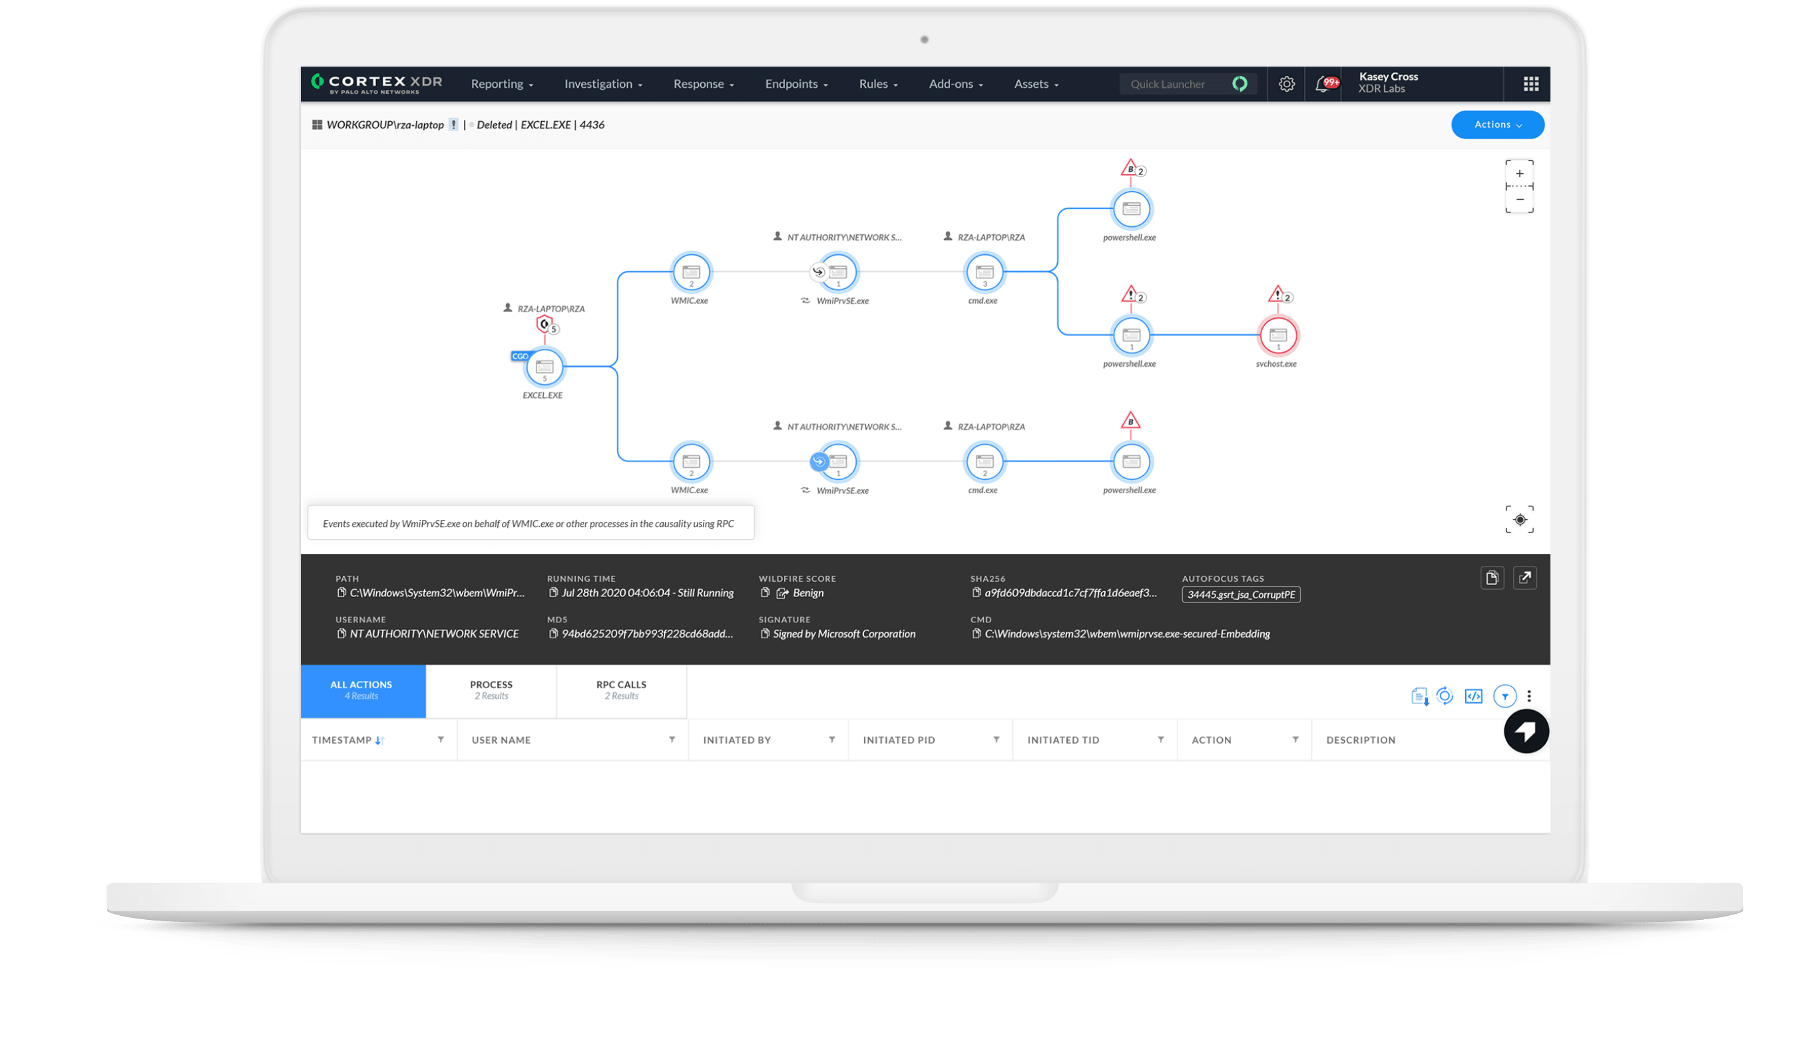This screenshot has height=1061, width=1816.
Task: Expand the Actions dropdown button
Action: pos(1498,124)
